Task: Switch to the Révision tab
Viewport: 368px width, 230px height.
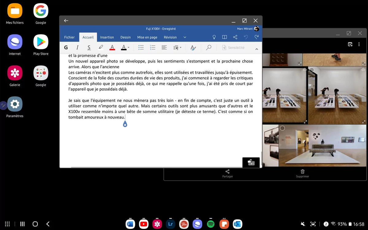Action: pyautogui.click(x=170, y=37)
